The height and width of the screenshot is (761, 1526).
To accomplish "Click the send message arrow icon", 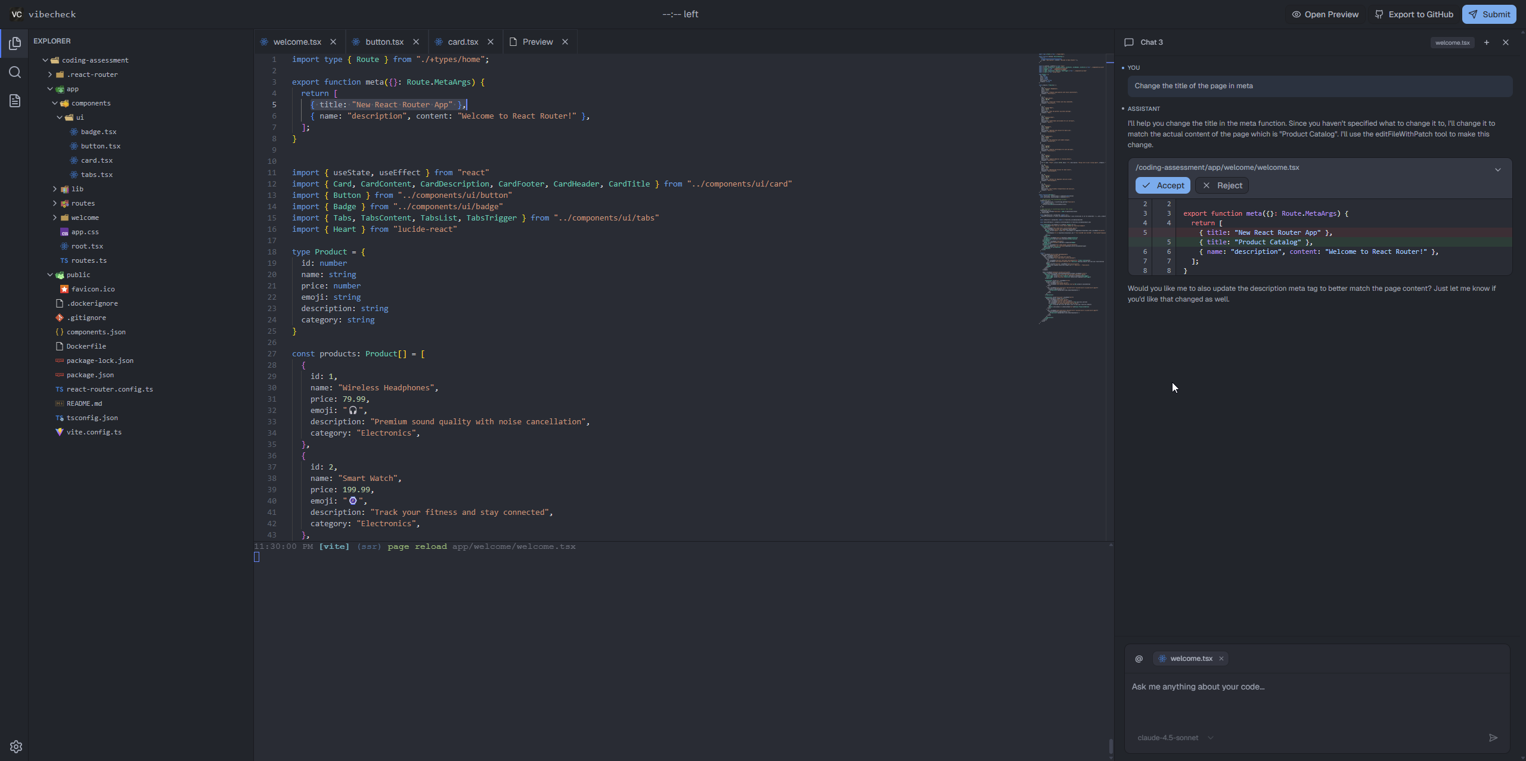I will (x=1493, y=738).
